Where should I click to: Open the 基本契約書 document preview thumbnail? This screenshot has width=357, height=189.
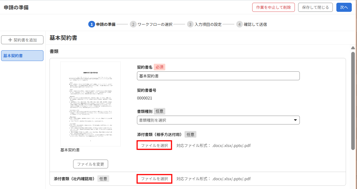point(90,104)
